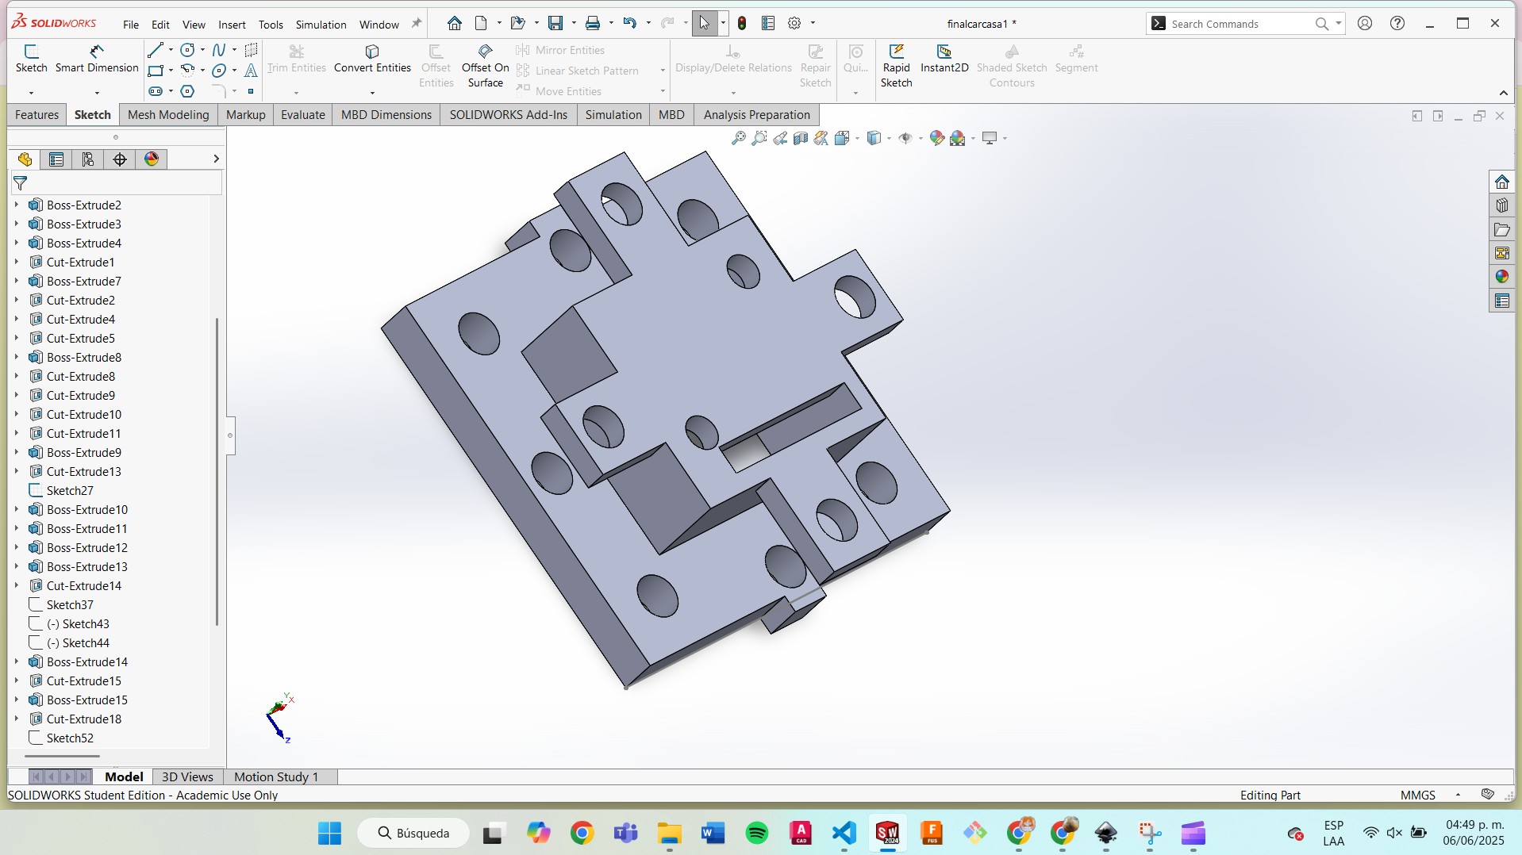Click the Zoom to Fit icon
Viewport: 1522px width, 855px height.
[738, 138]
